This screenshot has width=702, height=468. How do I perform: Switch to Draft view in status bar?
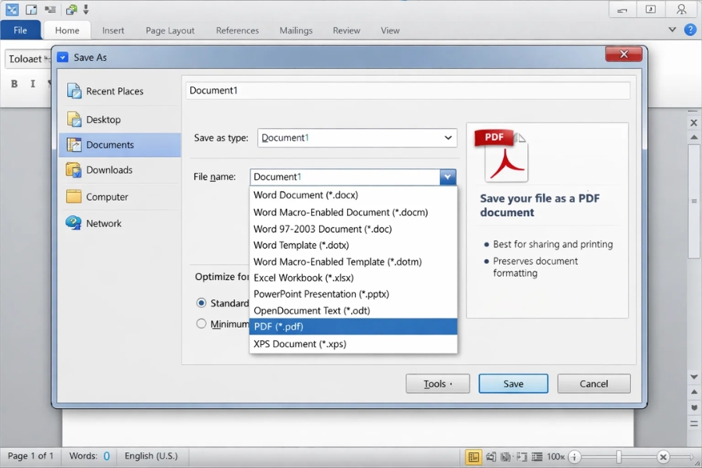pos(537,456)
